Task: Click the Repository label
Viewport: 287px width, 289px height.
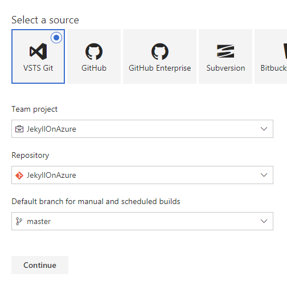Action: 30,156
